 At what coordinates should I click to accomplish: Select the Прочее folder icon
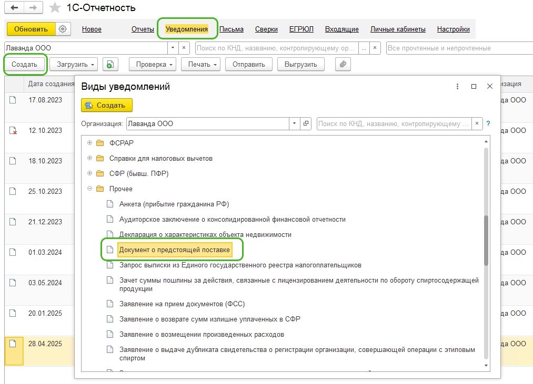click(x=100, y=189)
